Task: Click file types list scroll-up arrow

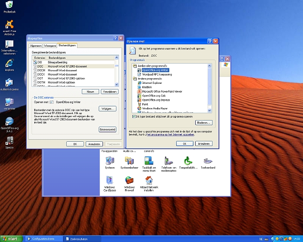Action: (116, 57)
